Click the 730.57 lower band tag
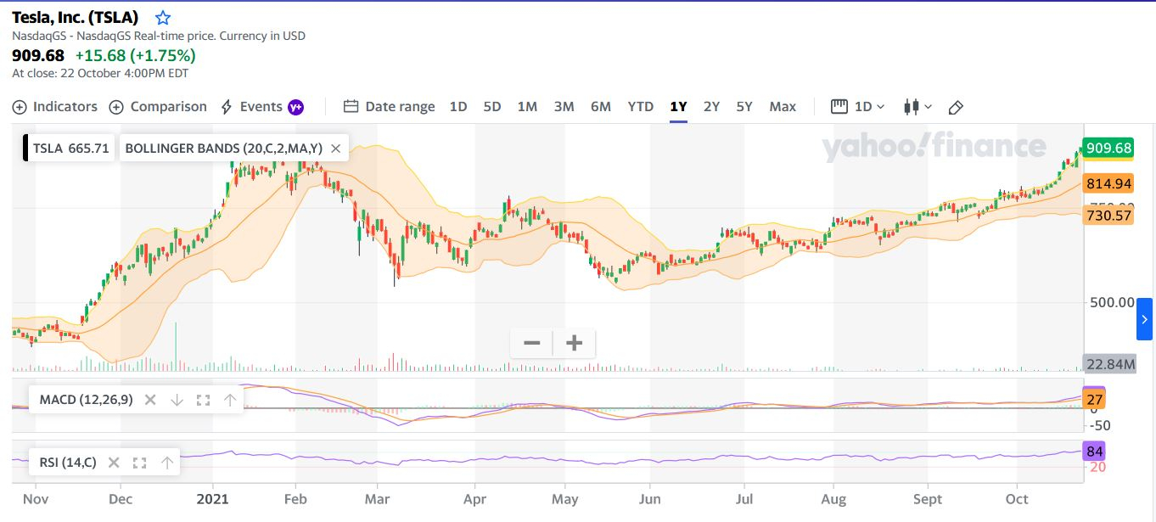This screenshot has height=522, width=1156. 1108,216
